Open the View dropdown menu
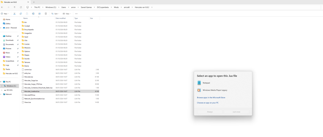 (x=67, y=14)
